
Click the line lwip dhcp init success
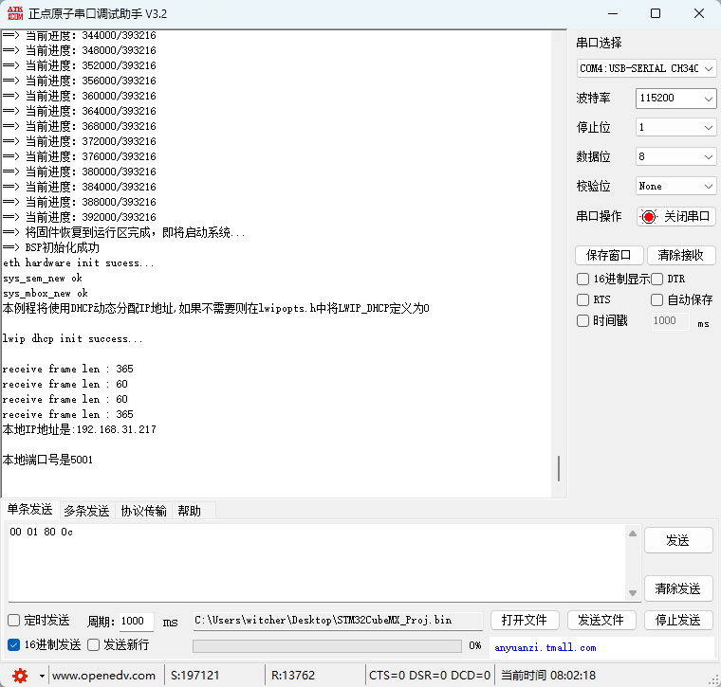pos(73,339)
